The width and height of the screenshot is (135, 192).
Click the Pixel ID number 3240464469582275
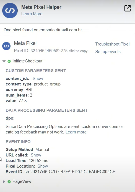point(49,51)
